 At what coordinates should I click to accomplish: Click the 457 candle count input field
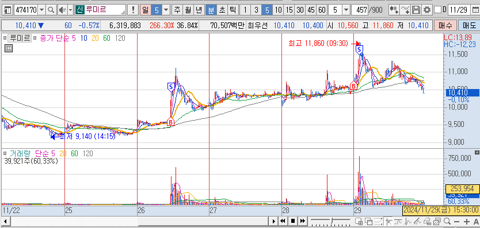(360, 10)
